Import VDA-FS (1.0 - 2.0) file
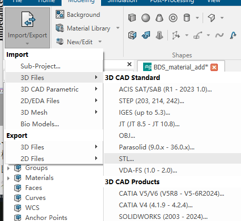 coord(173,170)
